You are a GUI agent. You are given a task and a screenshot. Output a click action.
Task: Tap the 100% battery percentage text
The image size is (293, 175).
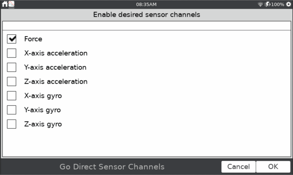pyautogui.click(x=278, y=4)
